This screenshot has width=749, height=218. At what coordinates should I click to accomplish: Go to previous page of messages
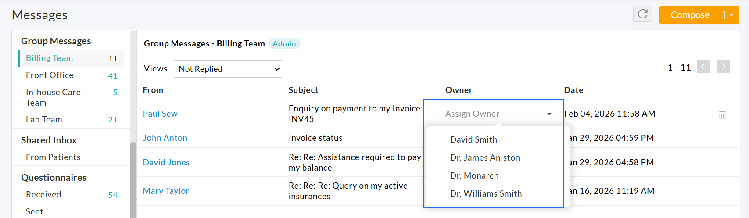click(x=703, y=67)
